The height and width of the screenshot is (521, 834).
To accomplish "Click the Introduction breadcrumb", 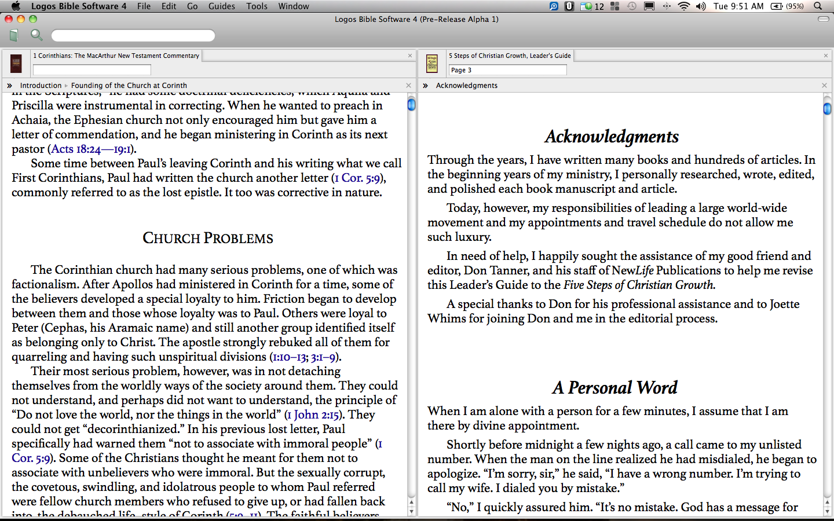I will pyautogui.click(x=41, y=85).
